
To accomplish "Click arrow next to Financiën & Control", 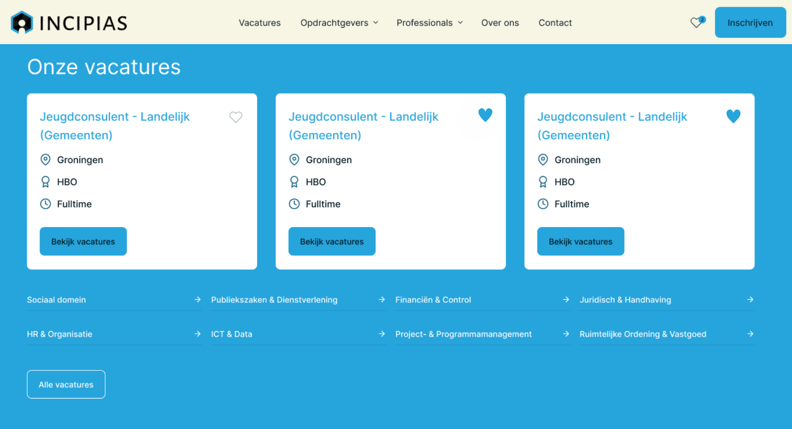I will [x=566, y=299].
